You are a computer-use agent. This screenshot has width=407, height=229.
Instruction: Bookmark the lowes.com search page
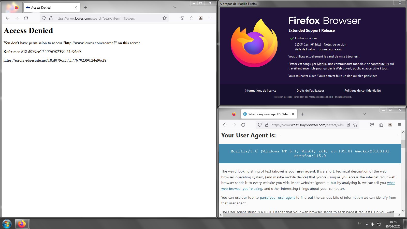pyautogui.click(x=165, y=18)
